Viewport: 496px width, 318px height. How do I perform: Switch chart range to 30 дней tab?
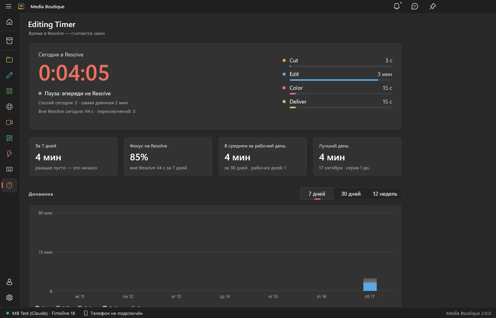[x=351, y=194]
